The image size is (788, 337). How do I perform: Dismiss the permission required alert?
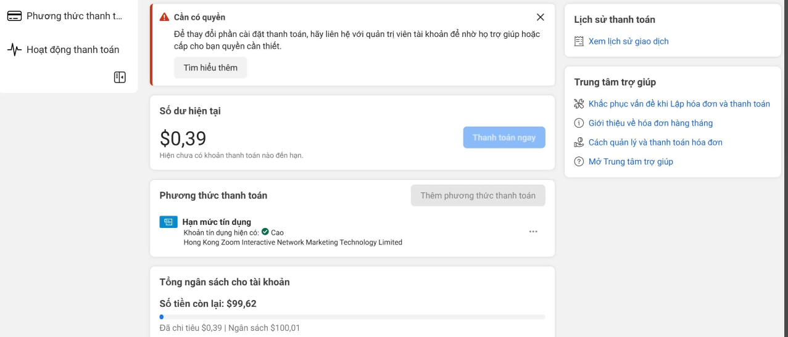541,17
